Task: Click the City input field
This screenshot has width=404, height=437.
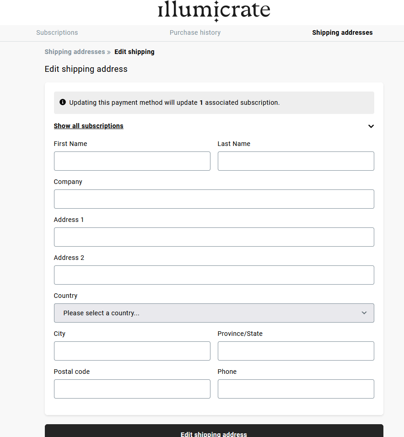Action: click(x=132, y=351)
